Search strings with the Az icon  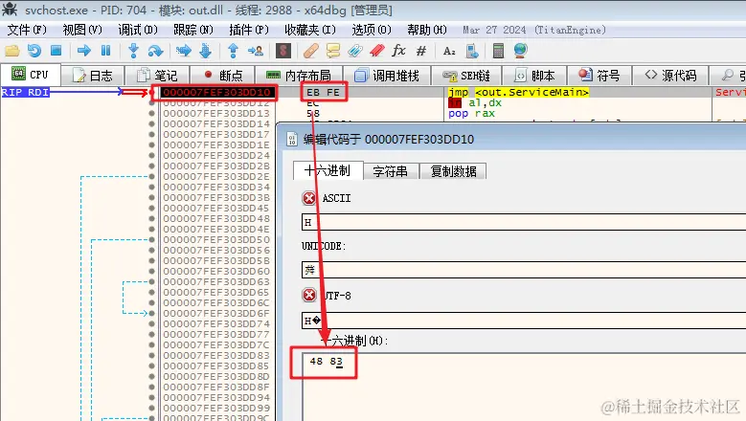point(449,51)
